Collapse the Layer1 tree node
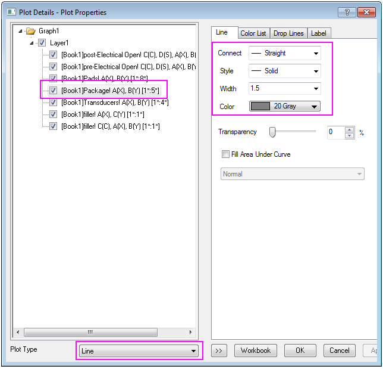383x369 pixels. (x=33, y=43)
